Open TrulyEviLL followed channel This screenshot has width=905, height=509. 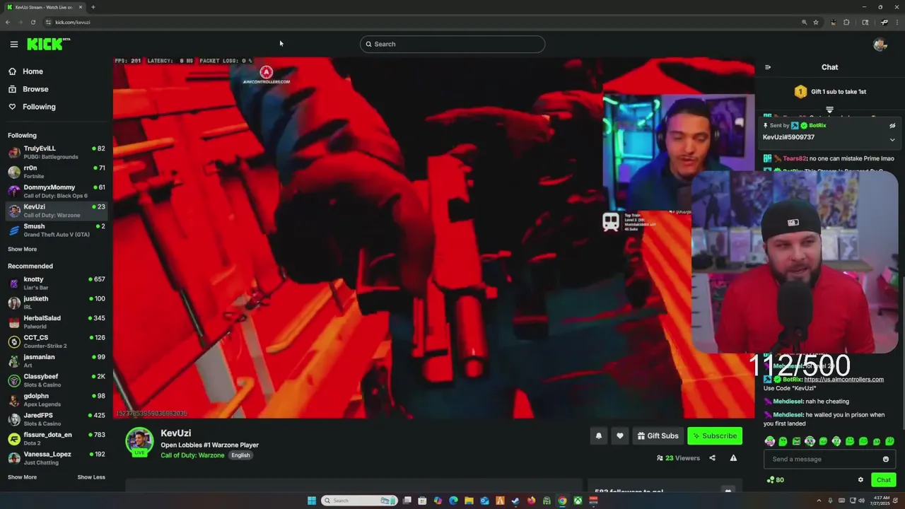click(x=56, y=152)
